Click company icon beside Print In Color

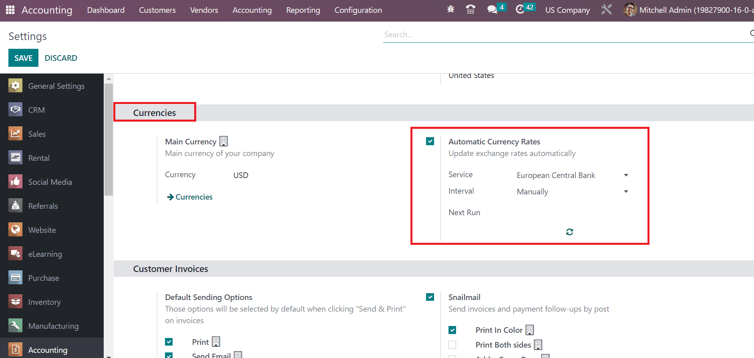click(x=530, y=330)
